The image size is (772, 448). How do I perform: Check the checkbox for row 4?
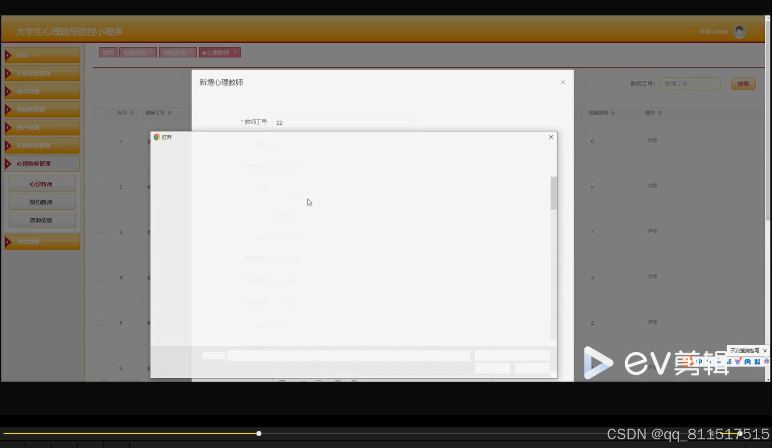coord(100,277)
